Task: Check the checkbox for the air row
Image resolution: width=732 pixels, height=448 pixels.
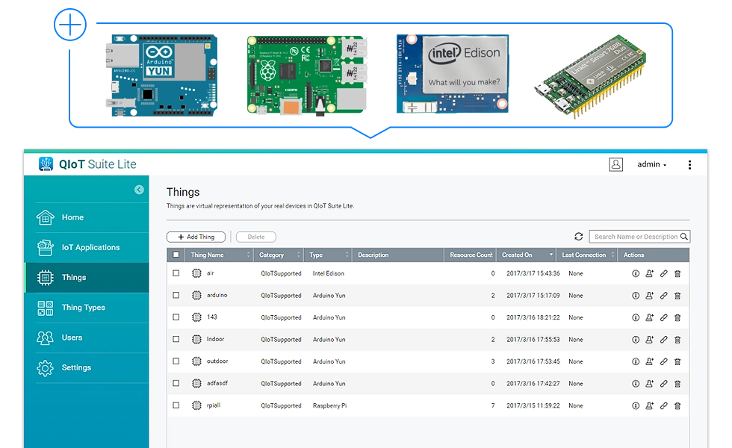Action: [176, 273]
